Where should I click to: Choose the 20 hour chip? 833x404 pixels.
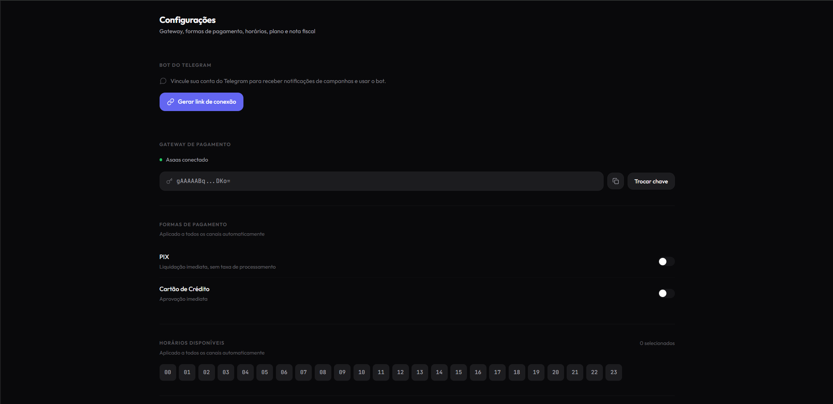(556, 372)
